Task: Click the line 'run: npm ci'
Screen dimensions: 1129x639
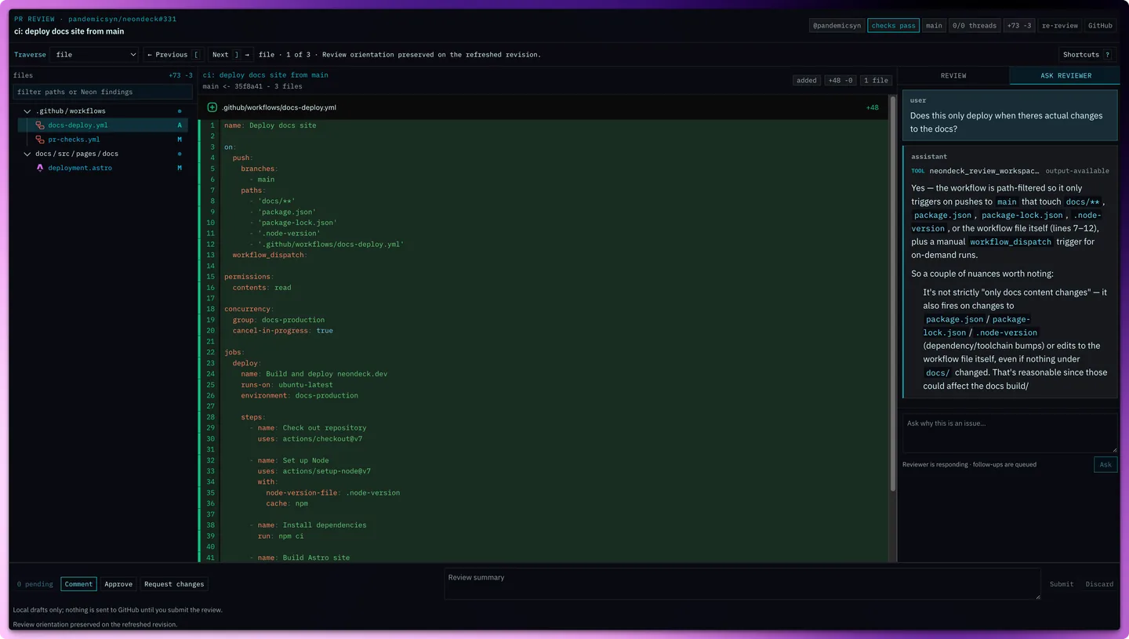Action: (281, 536)
